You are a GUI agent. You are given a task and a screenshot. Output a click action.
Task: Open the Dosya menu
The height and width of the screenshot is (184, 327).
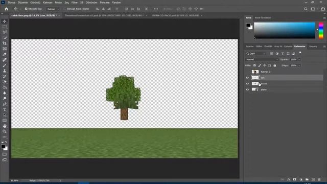(x=12, y=3)
